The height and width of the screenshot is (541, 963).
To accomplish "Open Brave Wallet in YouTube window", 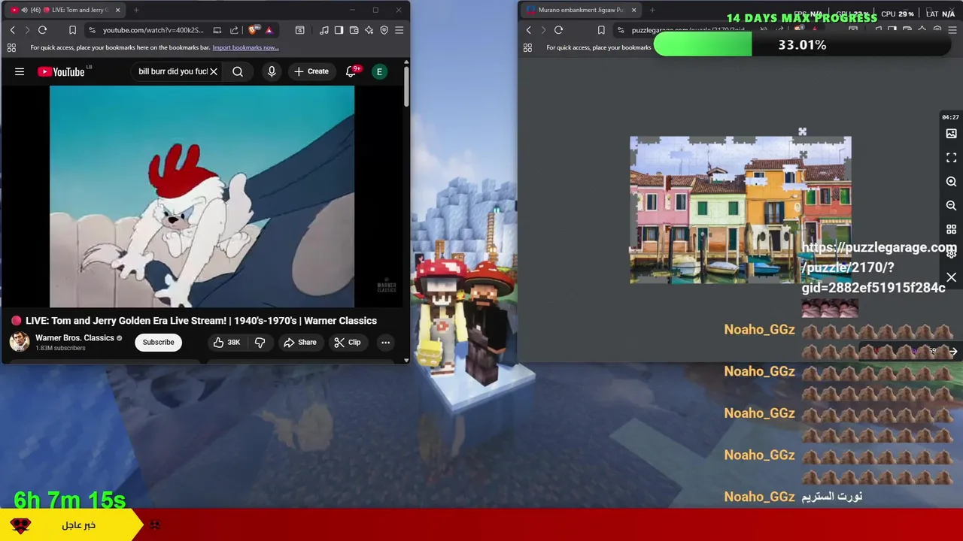I will tap(354, 30).
